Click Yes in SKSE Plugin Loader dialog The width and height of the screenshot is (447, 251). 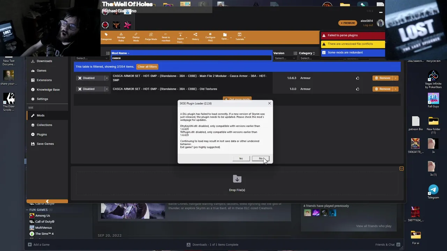(241, 159)
